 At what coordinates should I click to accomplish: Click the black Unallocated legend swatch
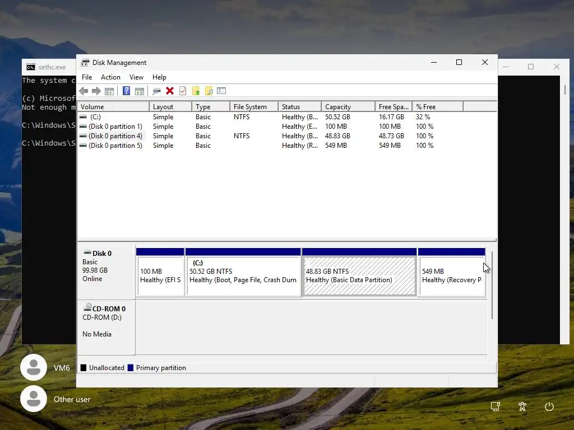click(84, 368)
